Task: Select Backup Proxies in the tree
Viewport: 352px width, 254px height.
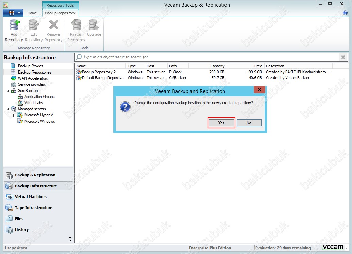Action: tap(30, 66)
